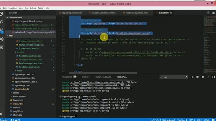Image resolution: width=216 pixels, height=121 pixels.
Task: Open app.component.spec.ts in explorer
Action: coord(26,82)
